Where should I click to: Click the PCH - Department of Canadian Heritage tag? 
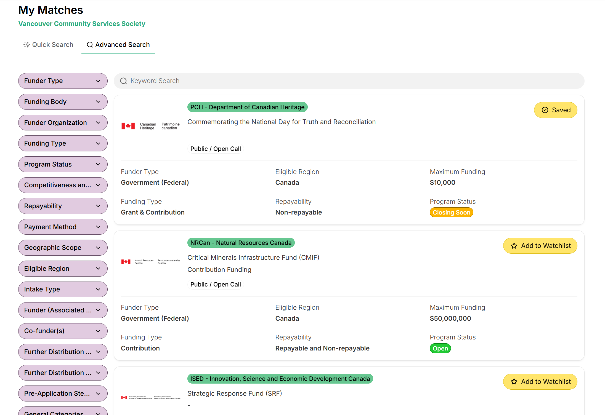[x=247, y=107]
